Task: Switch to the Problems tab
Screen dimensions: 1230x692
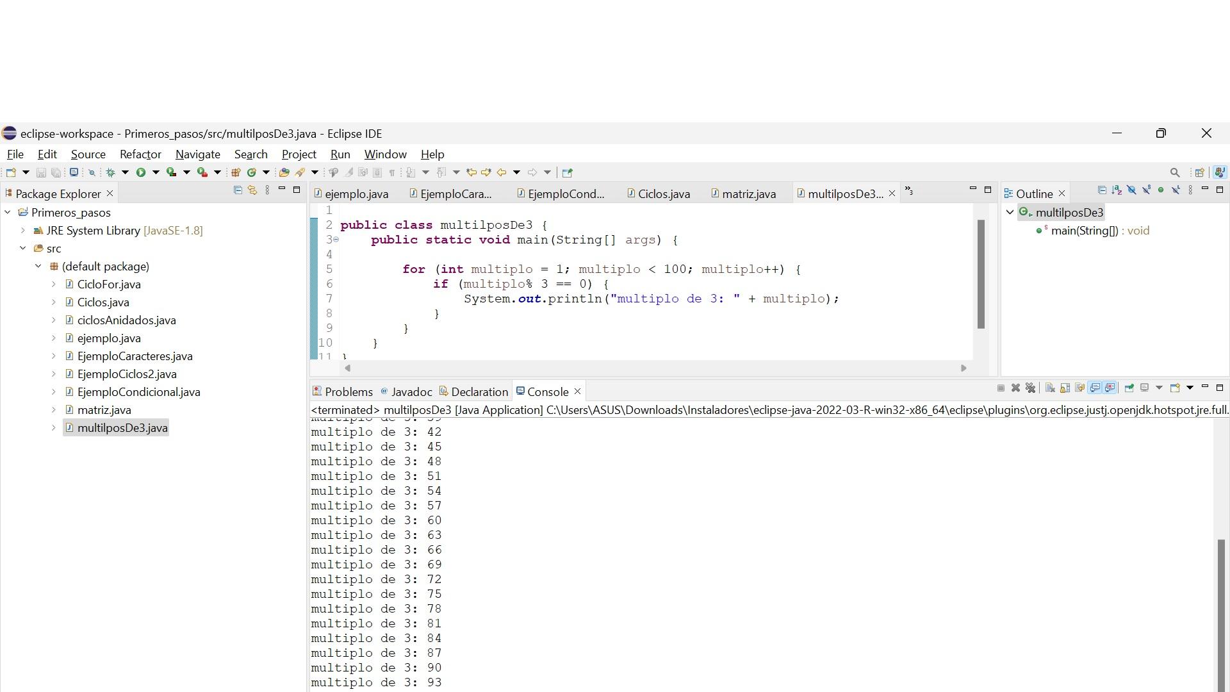Action: tap(343, 391)
